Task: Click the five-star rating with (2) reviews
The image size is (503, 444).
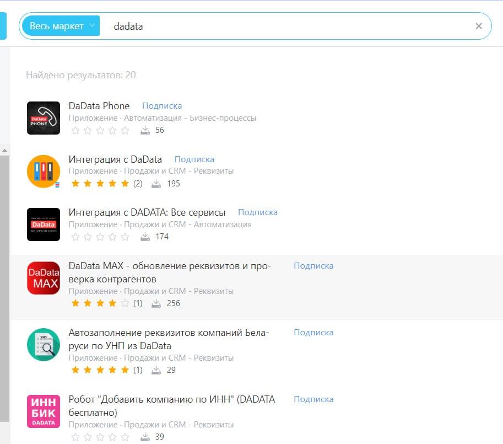Action: [x=100, y=183]
